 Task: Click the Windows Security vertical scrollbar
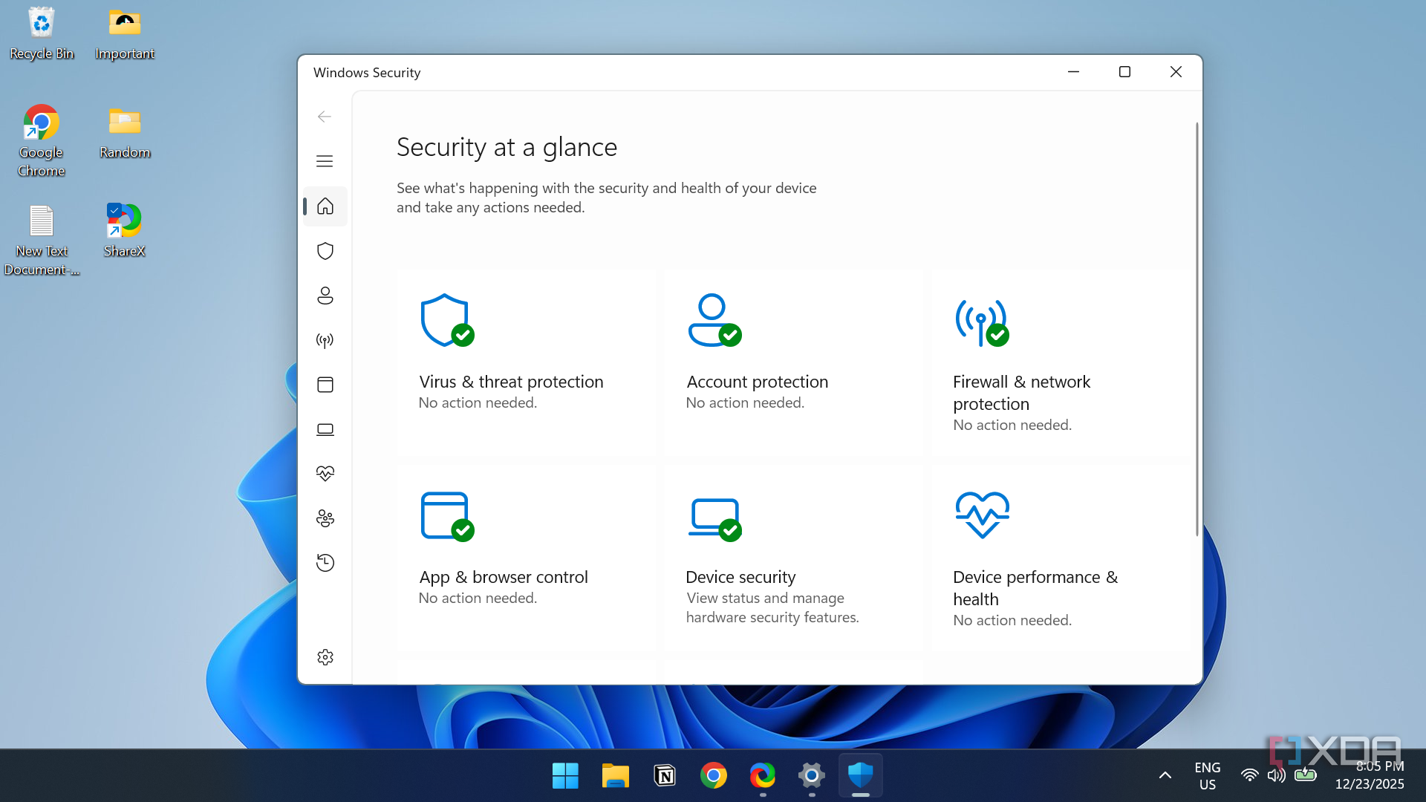(x=1197, y=329)
